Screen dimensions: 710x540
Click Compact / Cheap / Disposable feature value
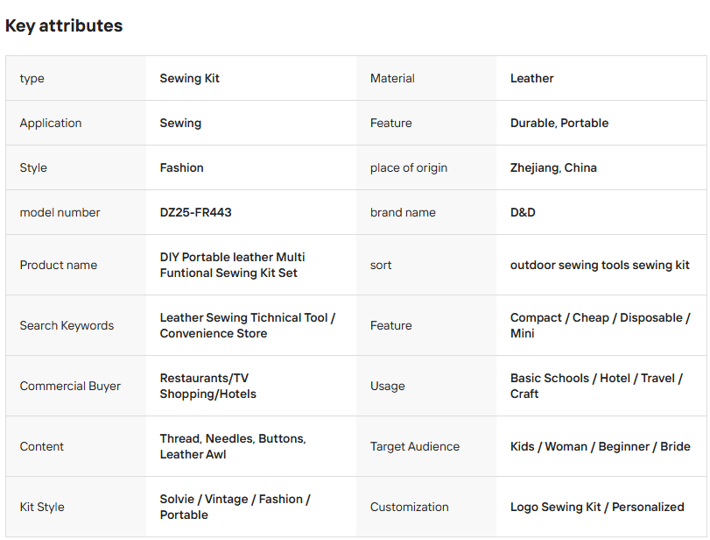click(x=600, y=325)
